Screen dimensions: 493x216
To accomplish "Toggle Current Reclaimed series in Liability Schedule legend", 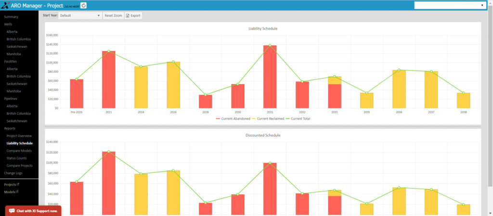I will (x=268, y=119).
